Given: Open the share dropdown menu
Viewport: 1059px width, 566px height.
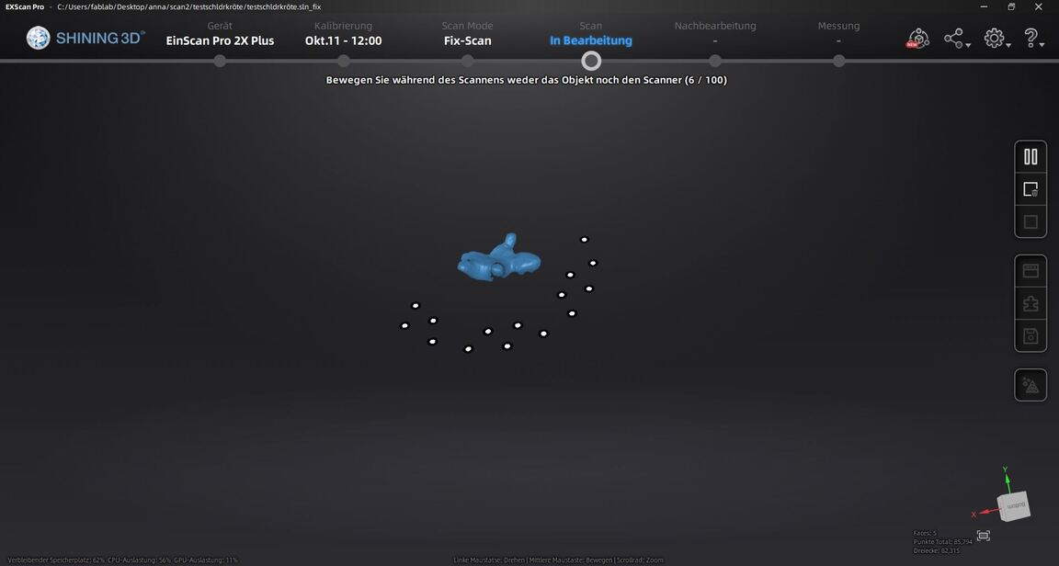Looking at the screenshot, I should (956, 39).
